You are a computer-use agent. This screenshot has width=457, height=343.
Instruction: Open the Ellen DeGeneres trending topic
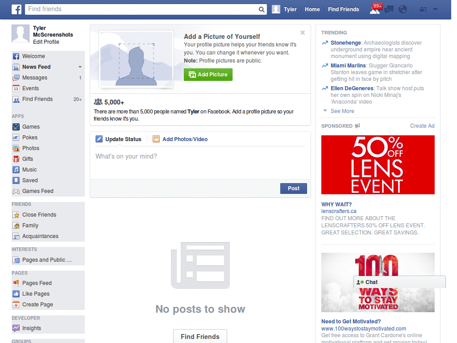352,88
